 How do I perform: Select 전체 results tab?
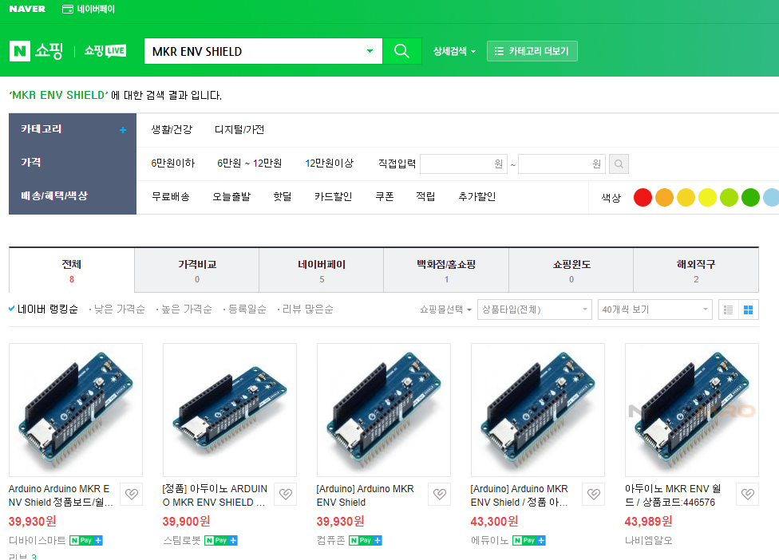(x=72, y=270)
